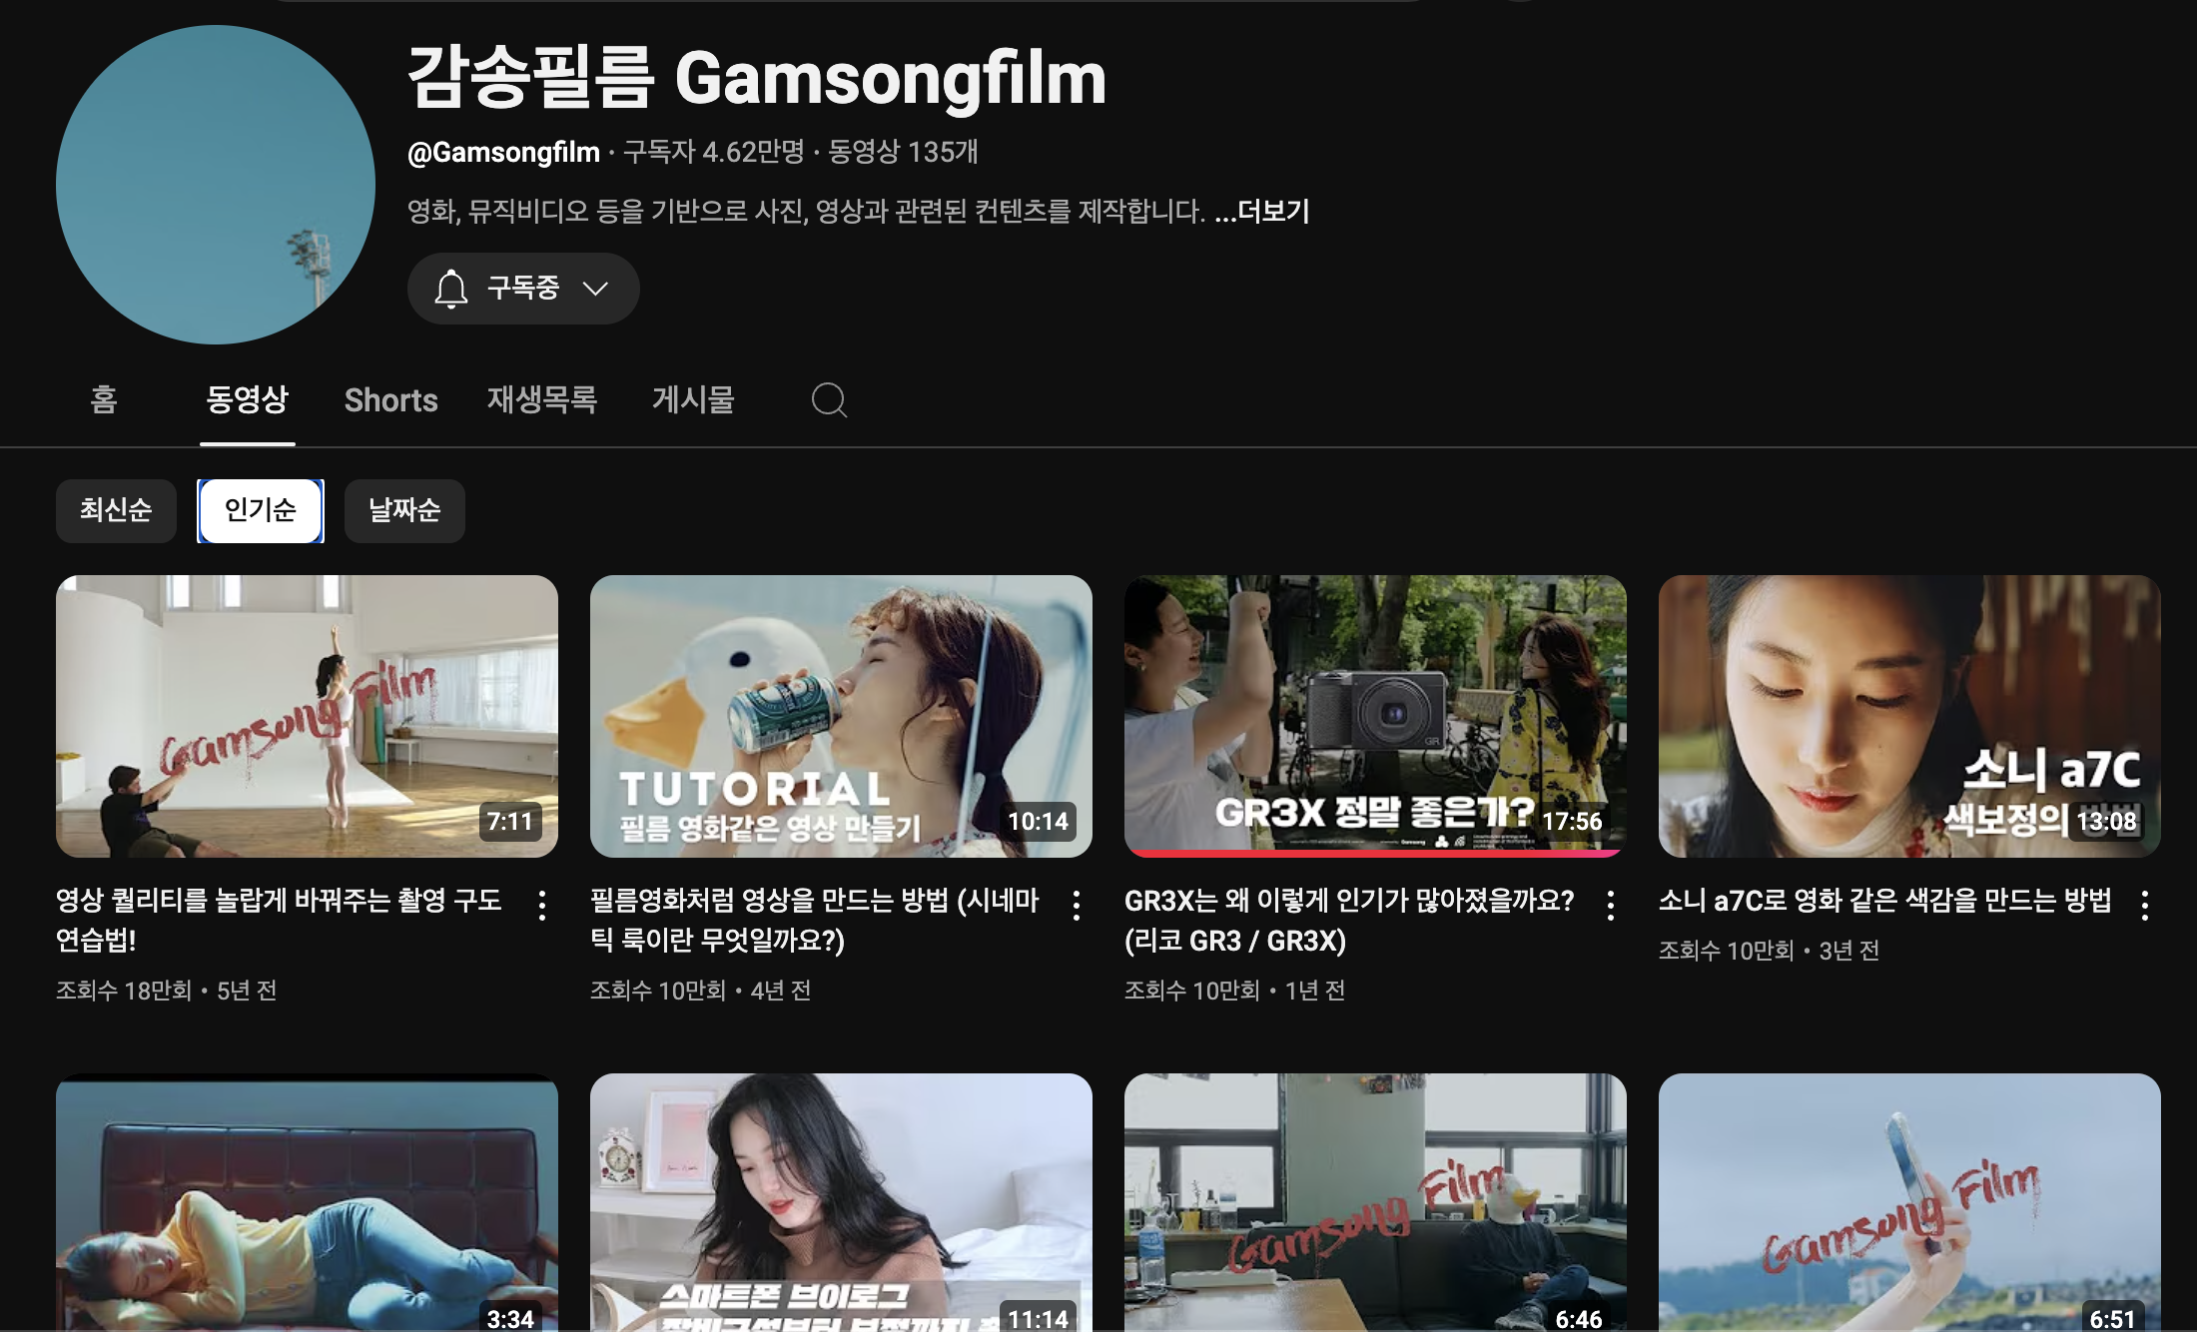The height and width of the screenshot is (1332, 2197).
Task: Open more options for GR3X video
Action: point(1611,905)
